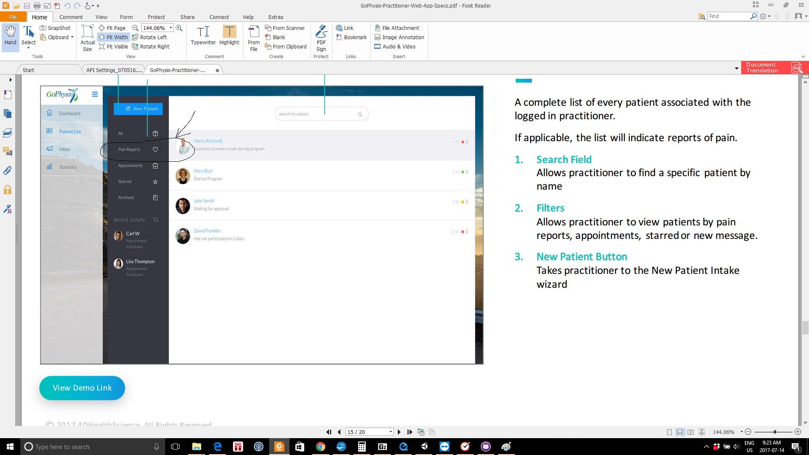Open the page number 15 / 20 dropdown

tap(391, 432)
